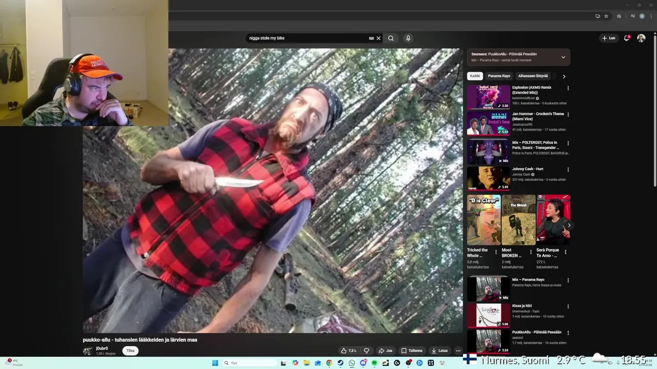
Task: Click the Luo create button
Action: point(609,38)
